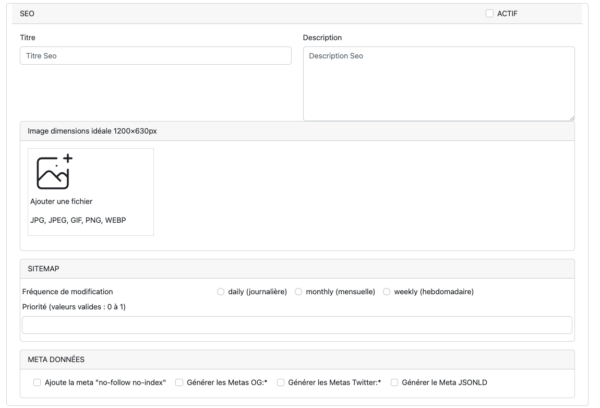Choose the monthly (mensuelle) radio option
Viewport: 600px width, 408px height.
click(x=298, y=292)
